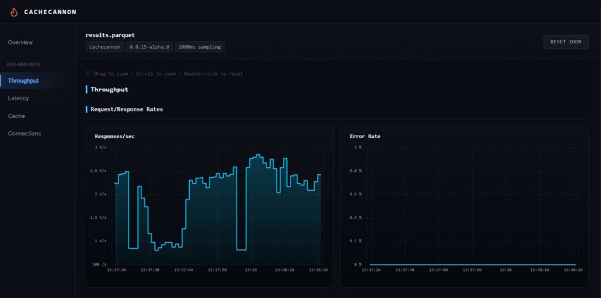Open the Overview page in sidebar
Screen dimensions: 601x298
pyautogui.click(x=21, y=42)
